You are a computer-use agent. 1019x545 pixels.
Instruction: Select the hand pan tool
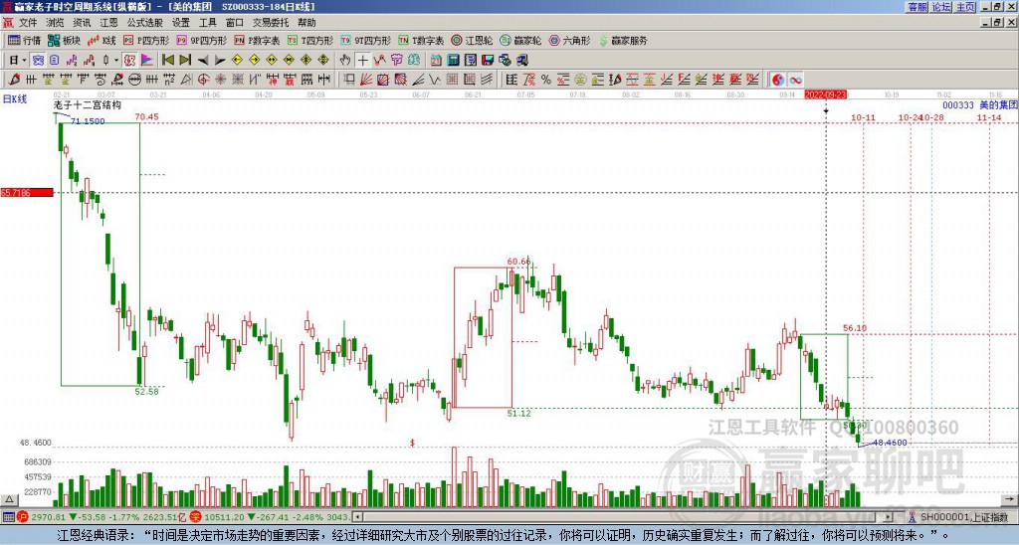[344, 61]
